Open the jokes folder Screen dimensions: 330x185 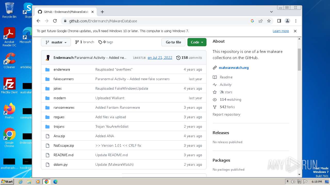pyautogui.click(x=57, y=88)
